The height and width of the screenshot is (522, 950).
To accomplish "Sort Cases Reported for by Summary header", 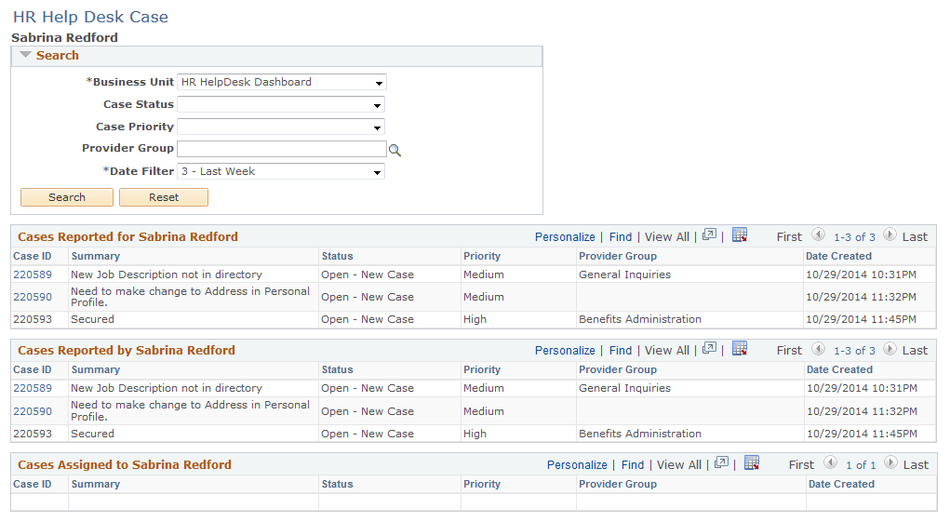I will [x=96, y=256].
